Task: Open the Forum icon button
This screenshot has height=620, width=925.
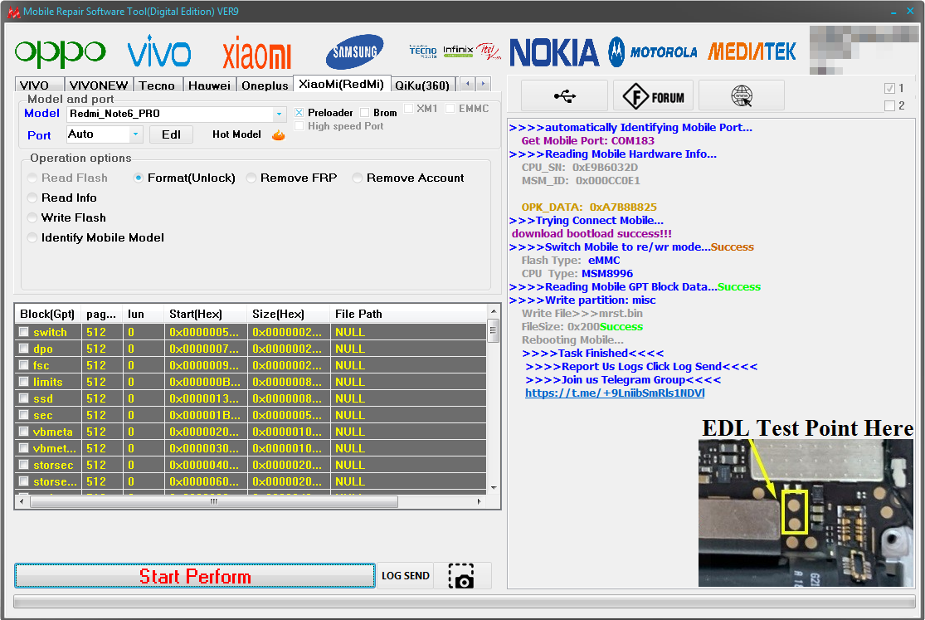Action: [x=653, y=95]
